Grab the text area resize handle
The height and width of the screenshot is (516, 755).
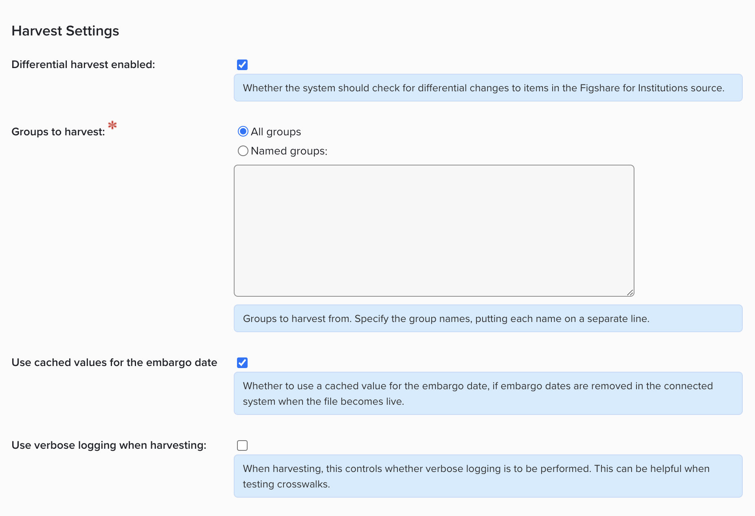(x=630, y=292)
